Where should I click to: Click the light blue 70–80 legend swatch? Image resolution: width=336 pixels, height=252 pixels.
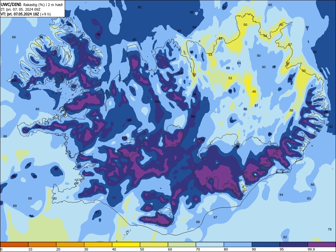(210, 245)
